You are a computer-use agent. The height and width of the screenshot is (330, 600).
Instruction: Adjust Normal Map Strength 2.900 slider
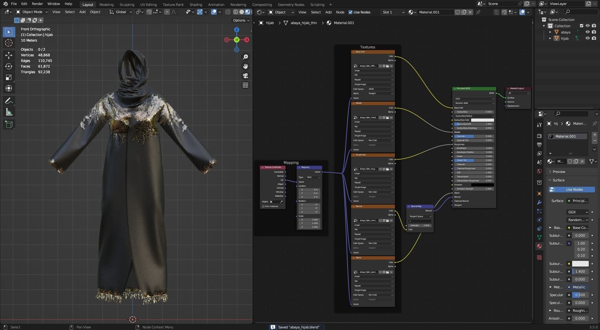420,226
